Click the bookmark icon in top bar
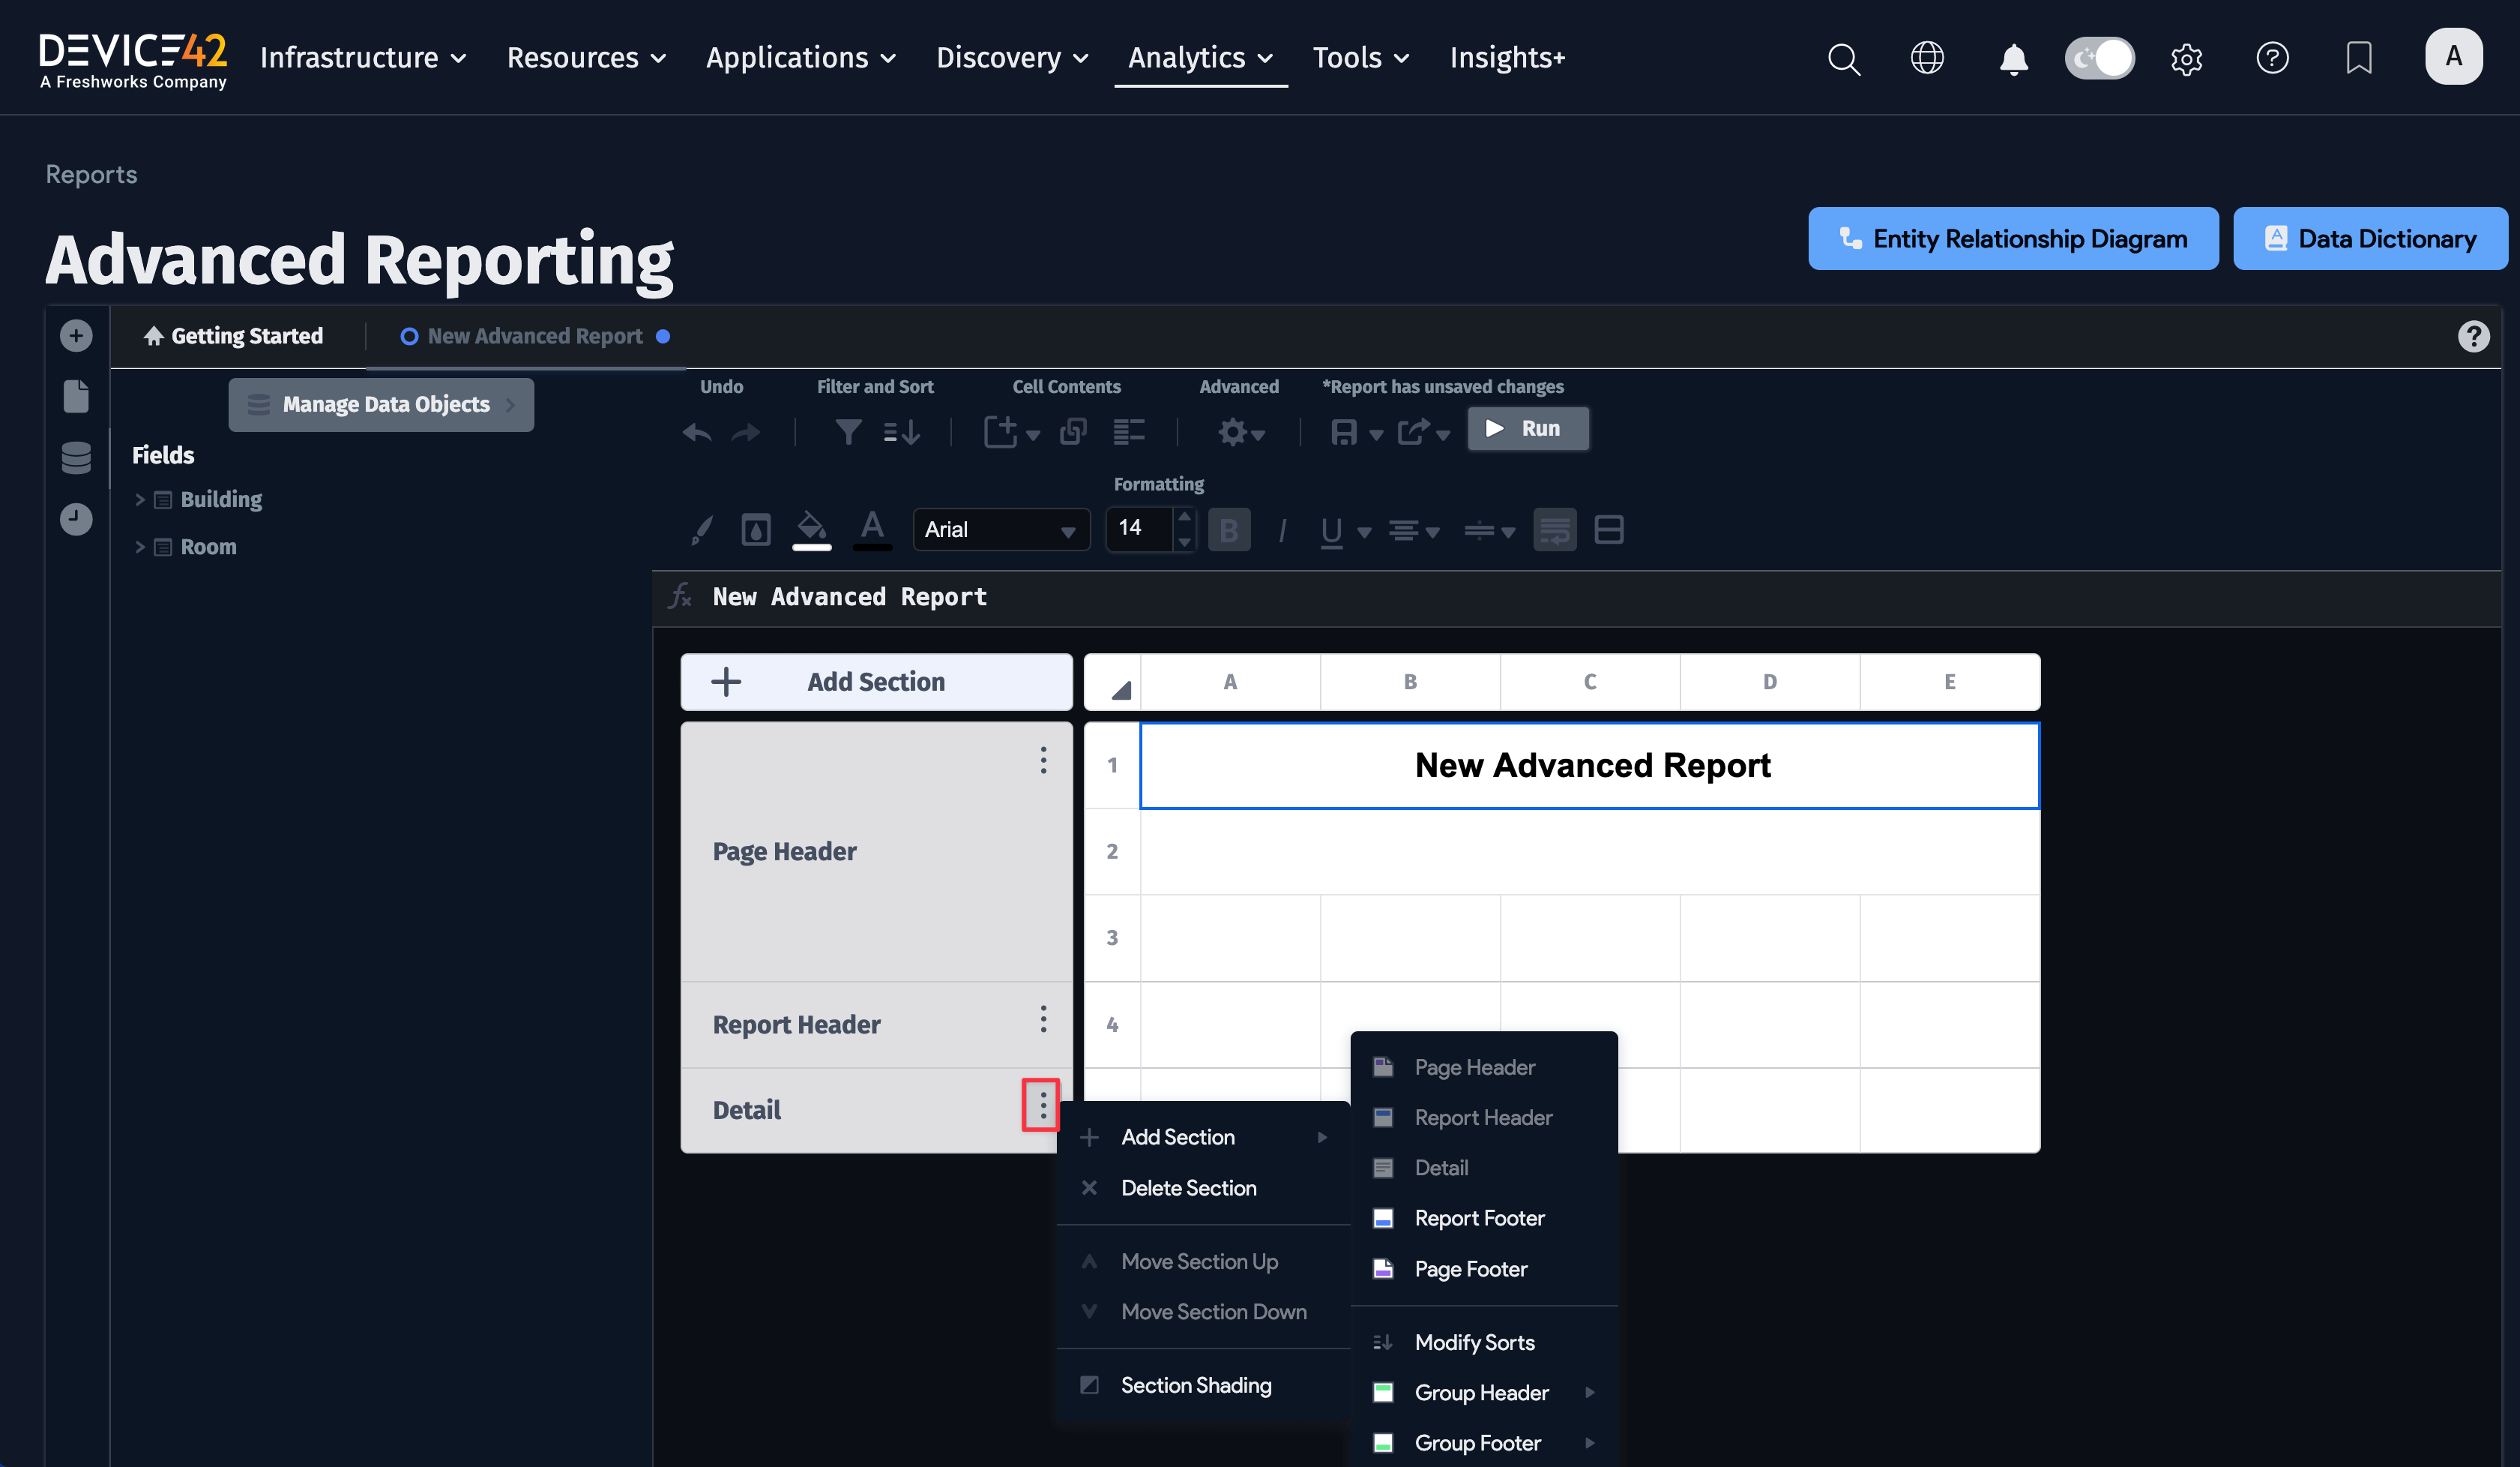 point(2358,58)
